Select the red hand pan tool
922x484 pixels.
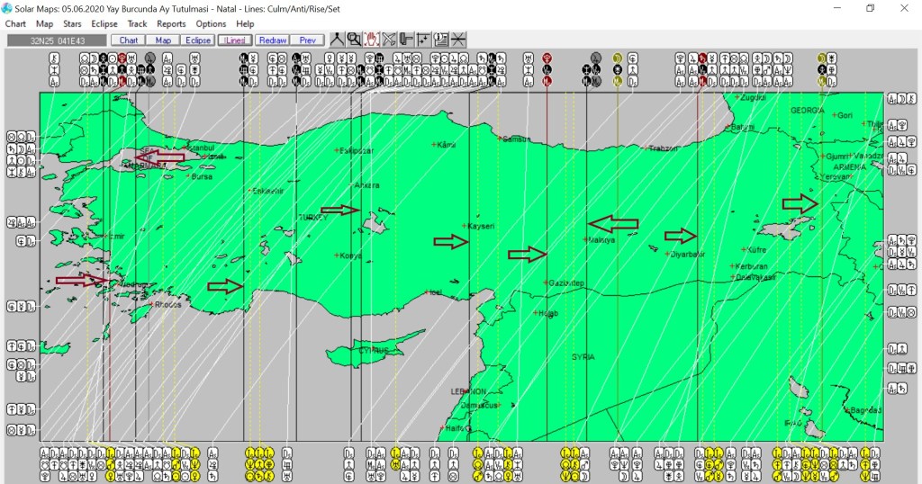372,40
